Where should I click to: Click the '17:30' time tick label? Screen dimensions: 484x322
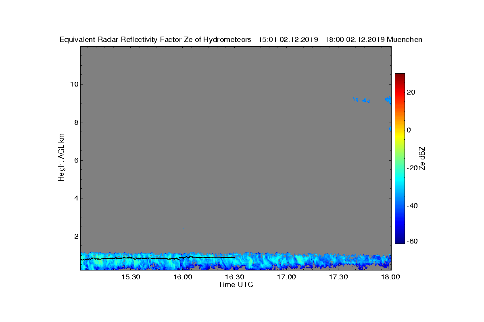(339, 277)
